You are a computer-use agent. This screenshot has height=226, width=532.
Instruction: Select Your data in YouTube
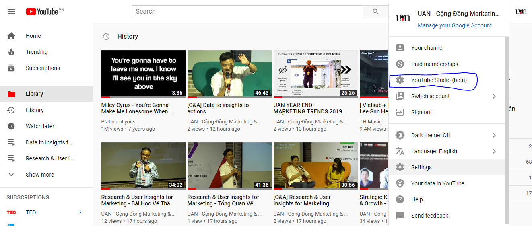[x=447, y=183]
